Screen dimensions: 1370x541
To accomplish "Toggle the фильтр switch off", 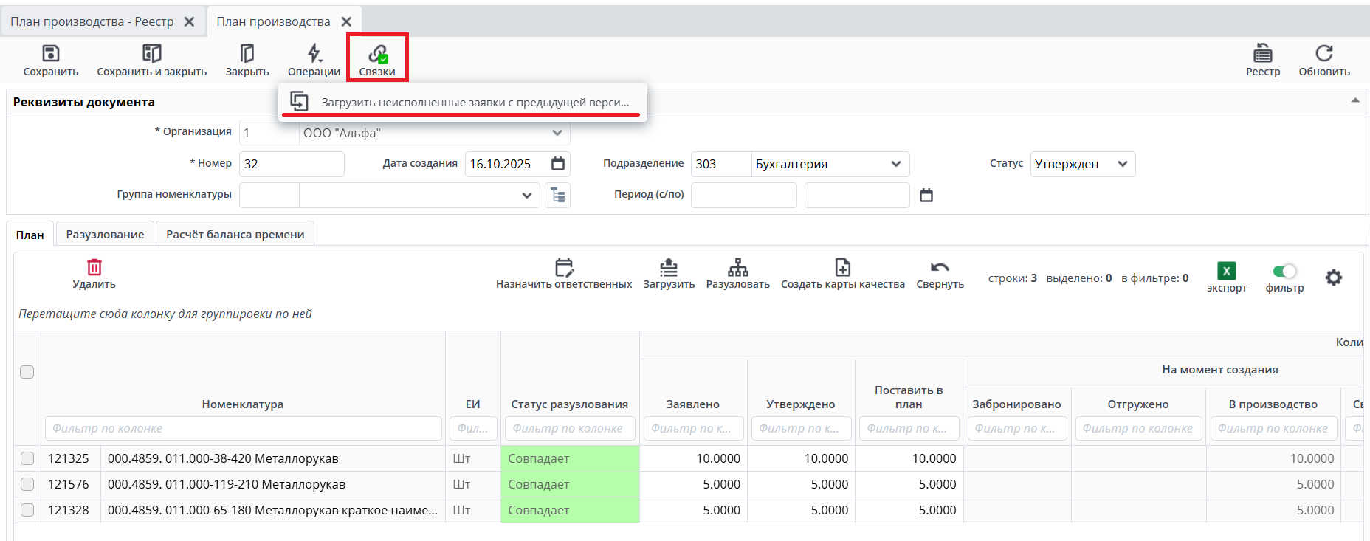I will pyautogui.click(x=1284, y=272).
